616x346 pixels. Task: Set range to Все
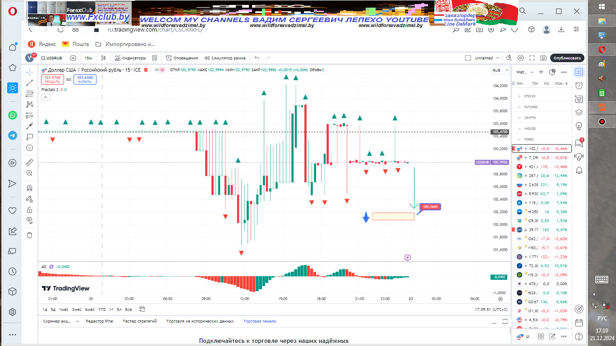pos(129,309)
